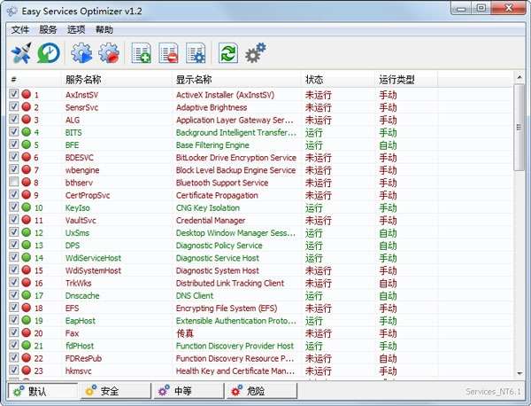Uncheck the FDResPub service checkbox
Viewport: 531px width, 406px height.
coord(13,357)
